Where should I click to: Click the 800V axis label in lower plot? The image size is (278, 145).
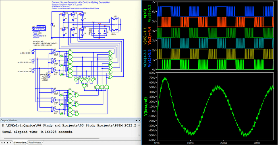coord(152,73)
